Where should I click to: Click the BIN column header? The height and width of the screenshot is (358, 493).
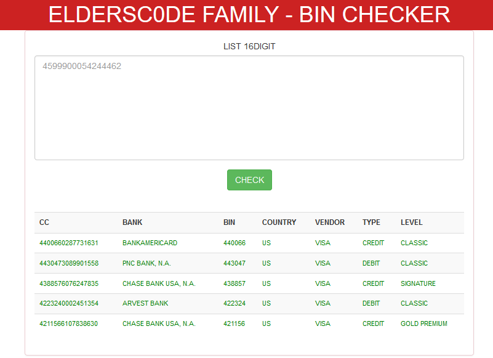229,222
